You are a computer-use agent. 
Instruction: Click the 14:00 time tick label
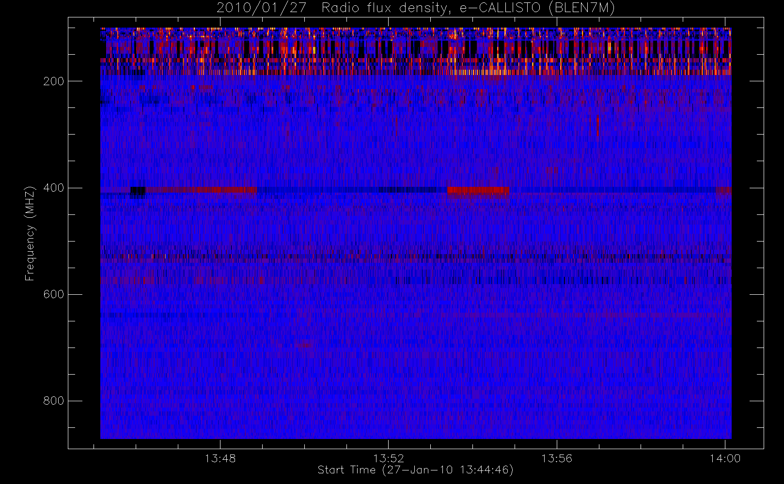point(725,458)
